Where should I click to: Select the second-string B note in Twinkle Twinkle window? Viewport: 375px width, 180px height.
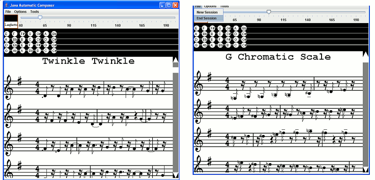click(22, 39)
